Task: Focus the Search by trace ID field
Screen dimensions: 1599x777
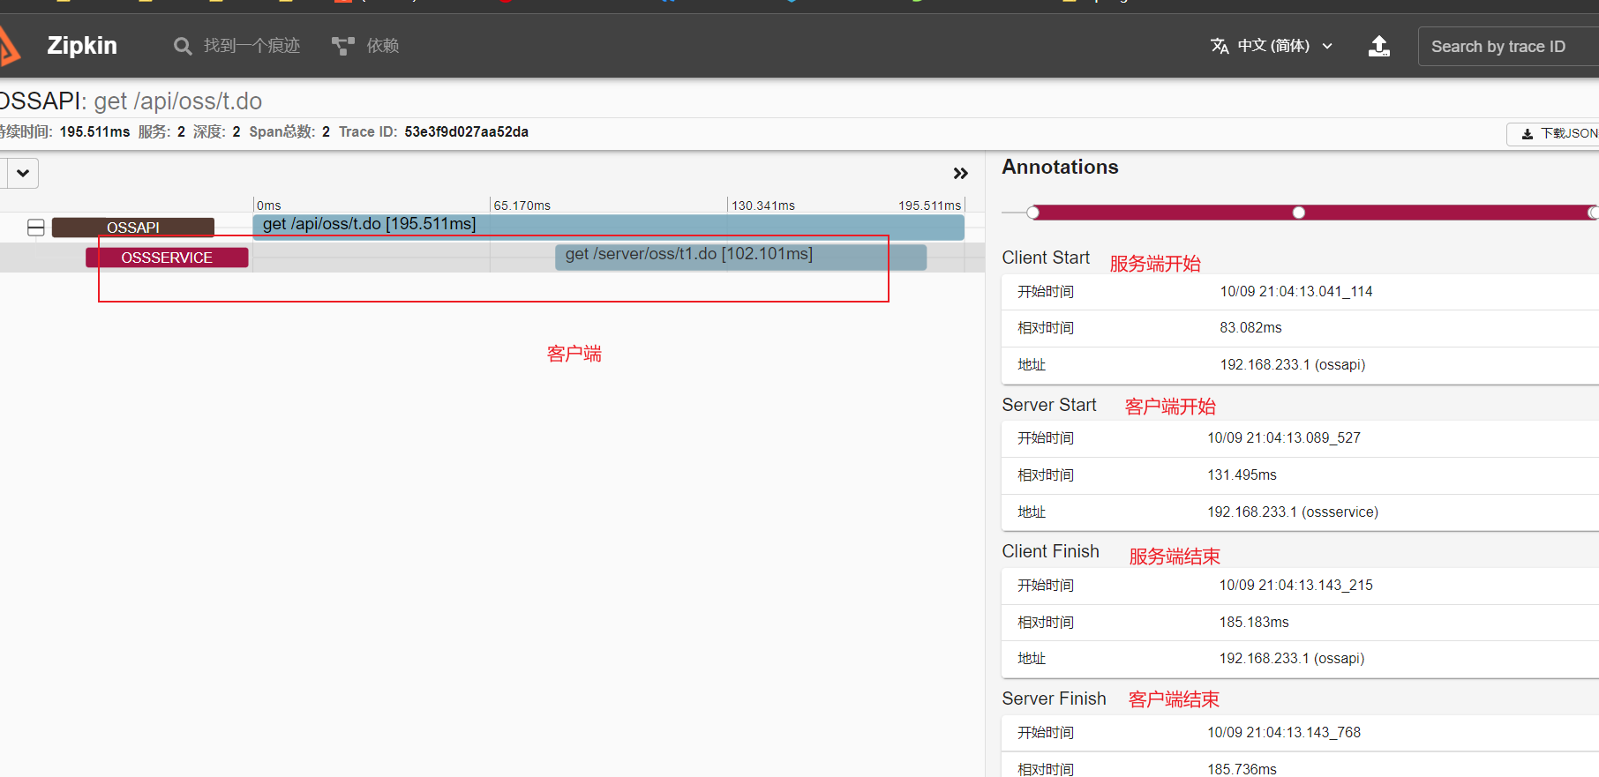Action: pyautogui.click(x=1508, y=46)
